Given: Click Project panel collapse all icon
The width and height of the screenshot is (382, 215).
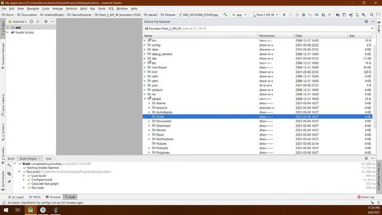Looking at the screenshot, I should (x=38, y=21).
